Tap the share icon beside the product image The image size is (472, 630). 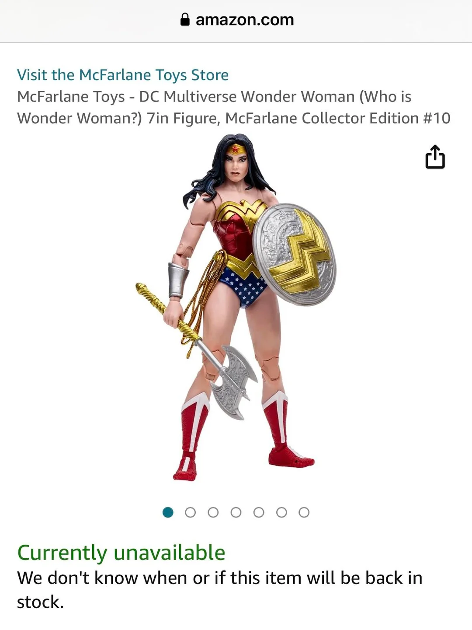tap(435, 157)
